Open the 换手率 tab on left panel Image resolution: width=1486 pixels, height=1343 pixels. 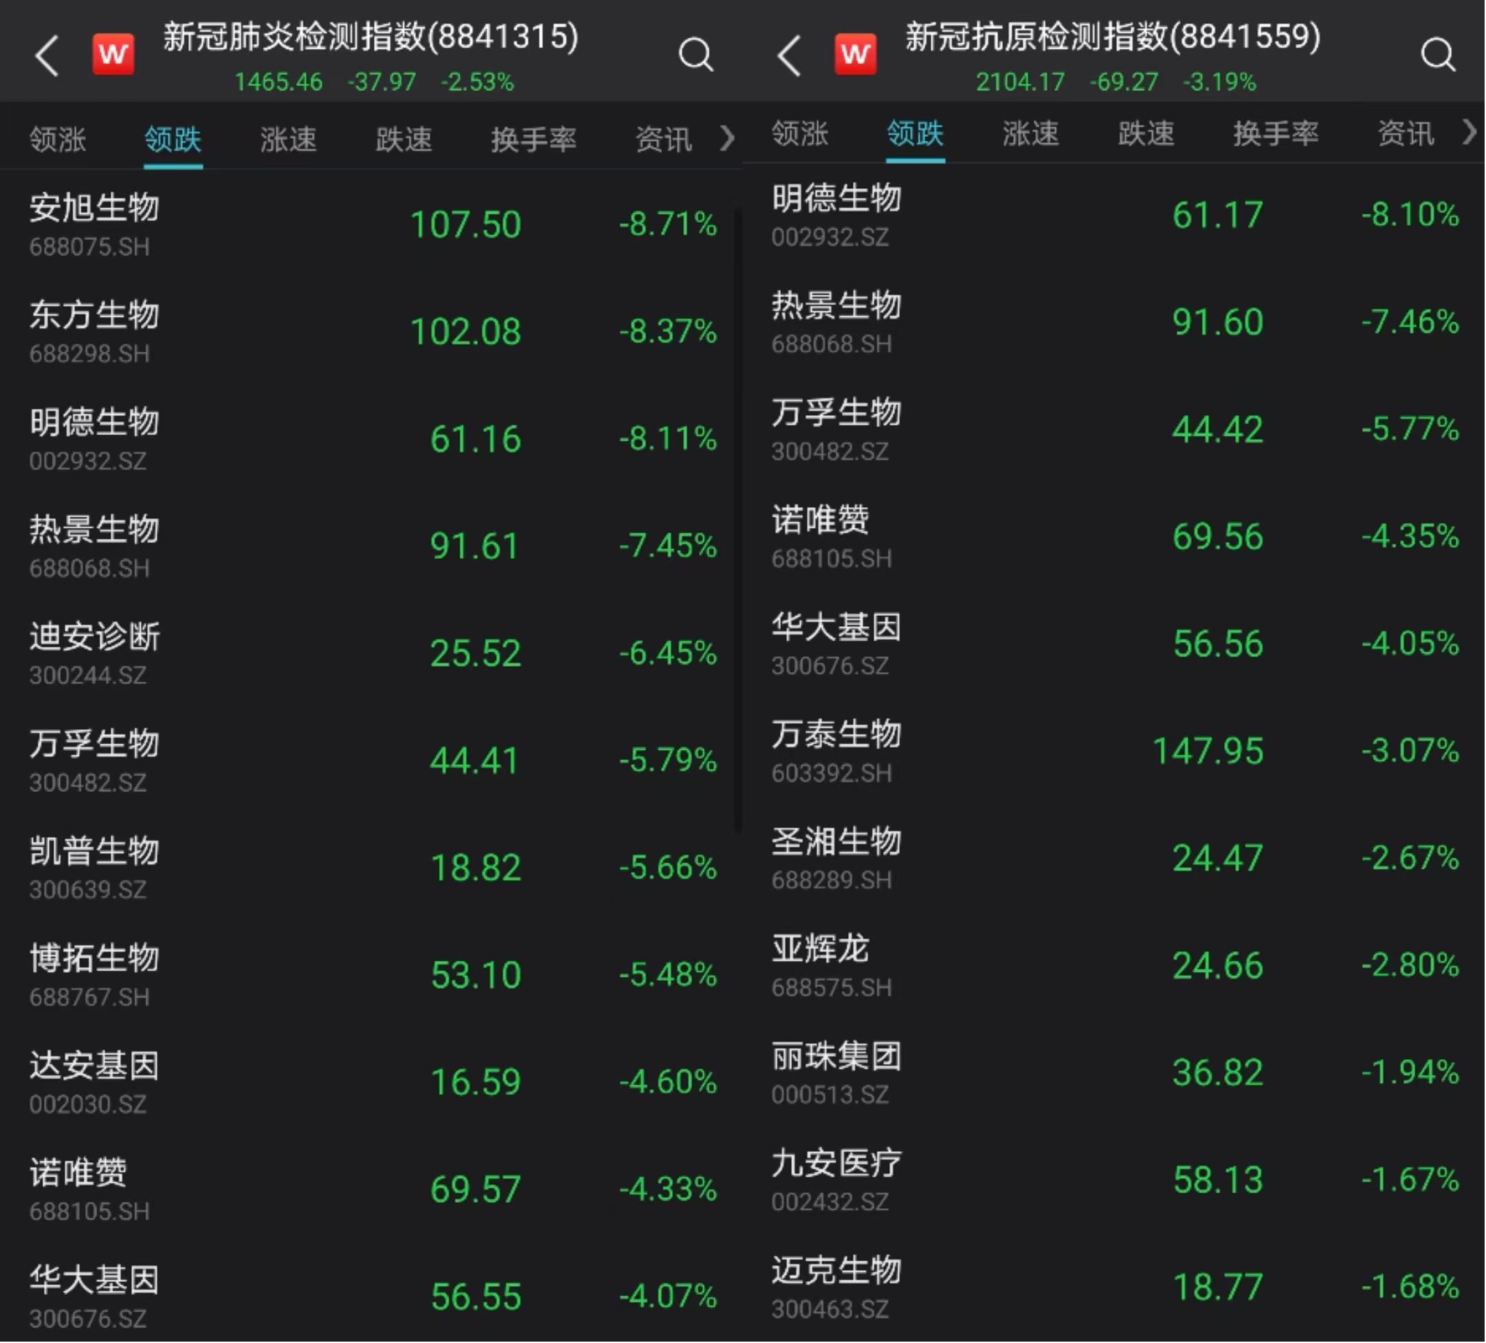point(533,139)
